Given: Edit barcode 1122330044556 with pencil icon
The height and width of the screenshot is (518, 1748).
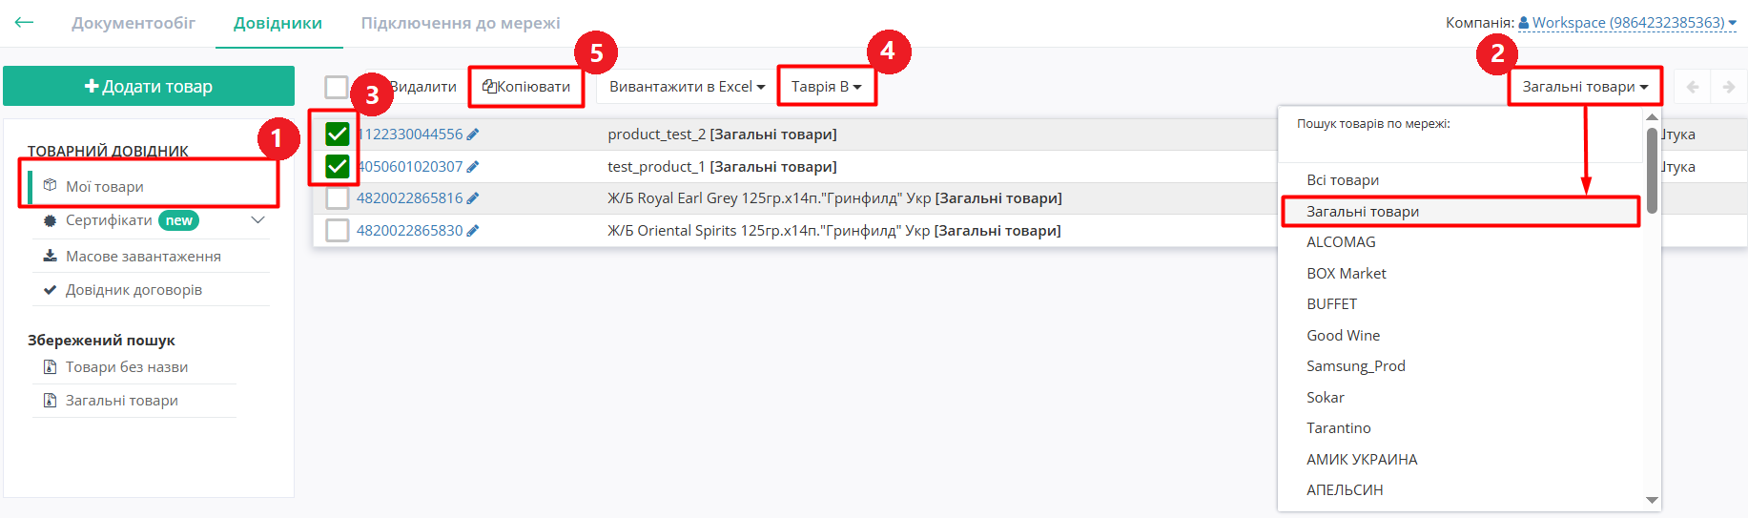Looking at the screenshot, I should click(473, 135).
